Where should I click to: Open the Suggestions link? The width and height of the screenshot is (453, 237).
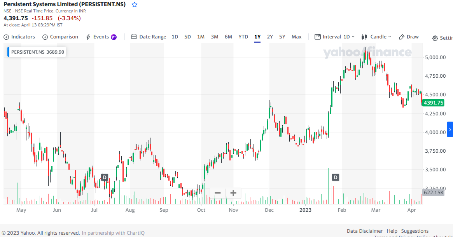415,231
